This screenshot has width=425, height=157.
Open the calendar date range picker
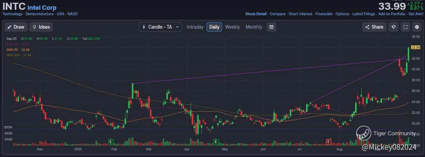(271, 27)
